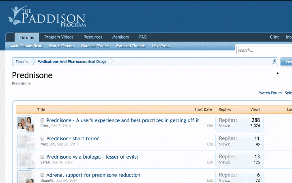Go to the Resources tab
This screenshot has width=292, height=183.
click(93, 37)
